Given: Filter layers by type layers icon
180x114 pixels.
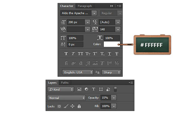Looking at the screenshot, I should pyautogui.click(x=94, y=89).
